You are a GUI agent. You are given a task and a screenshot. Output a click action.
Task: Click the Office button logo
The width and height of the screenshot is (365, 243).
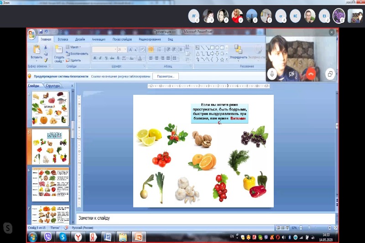(x=31, y=35)
